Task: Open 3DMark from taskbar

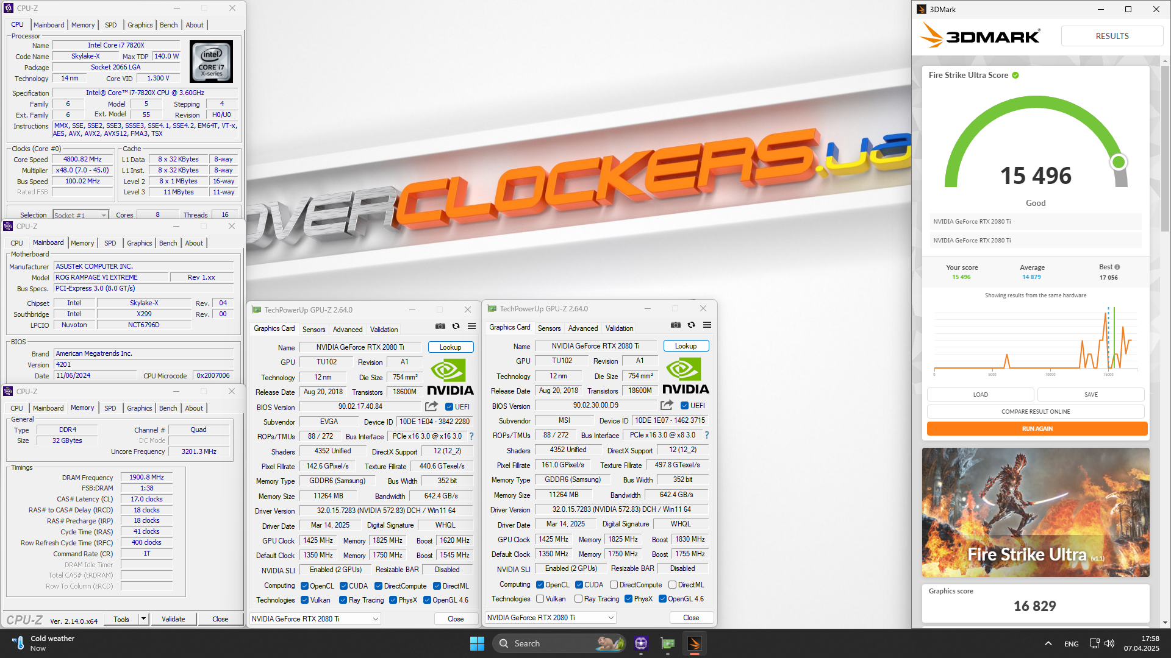Action: (694, 643)
